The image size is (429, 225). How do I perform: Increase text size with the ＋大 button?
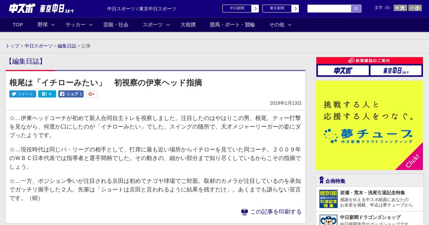[x=400, y=8]
